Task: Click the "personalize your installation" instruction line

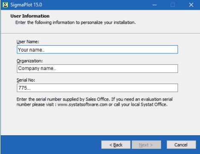Action: [x=76, y=23]
